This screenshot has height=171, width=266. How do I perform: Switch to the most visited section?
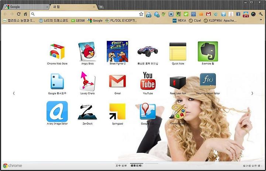click(x=121, y=165)
